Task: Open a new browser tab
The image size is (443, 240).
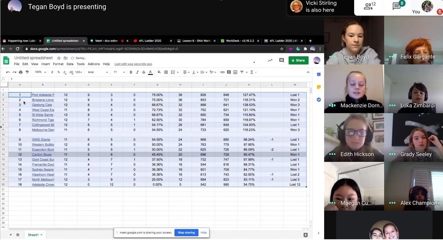Action: point(310,41)
